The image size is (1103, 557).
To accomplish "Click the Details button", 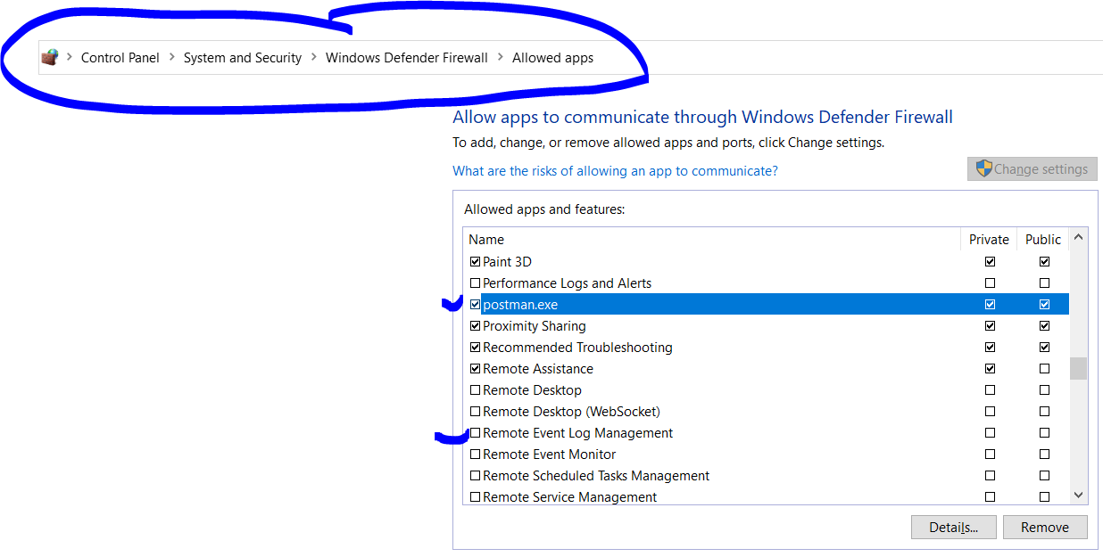I will click(x=953, y=528).
